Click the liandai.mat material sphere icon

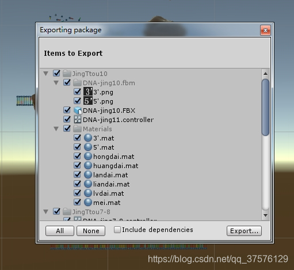[88, 184]
